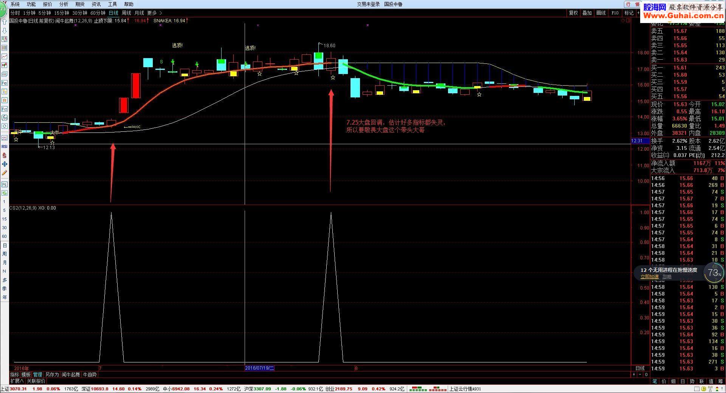726x393 pixels.
Task: Switch to the 价 price tab
Action: [664, 381]
